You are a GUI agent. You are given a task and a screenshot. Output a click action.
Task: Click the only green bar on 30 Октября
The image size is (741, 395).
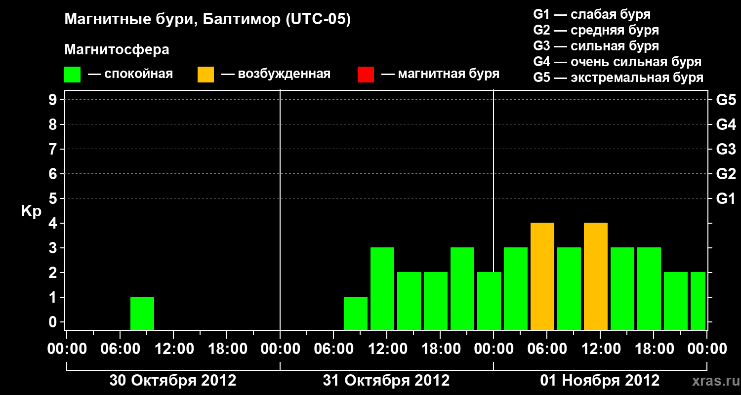pyautogui.click(x=142, y=313)
